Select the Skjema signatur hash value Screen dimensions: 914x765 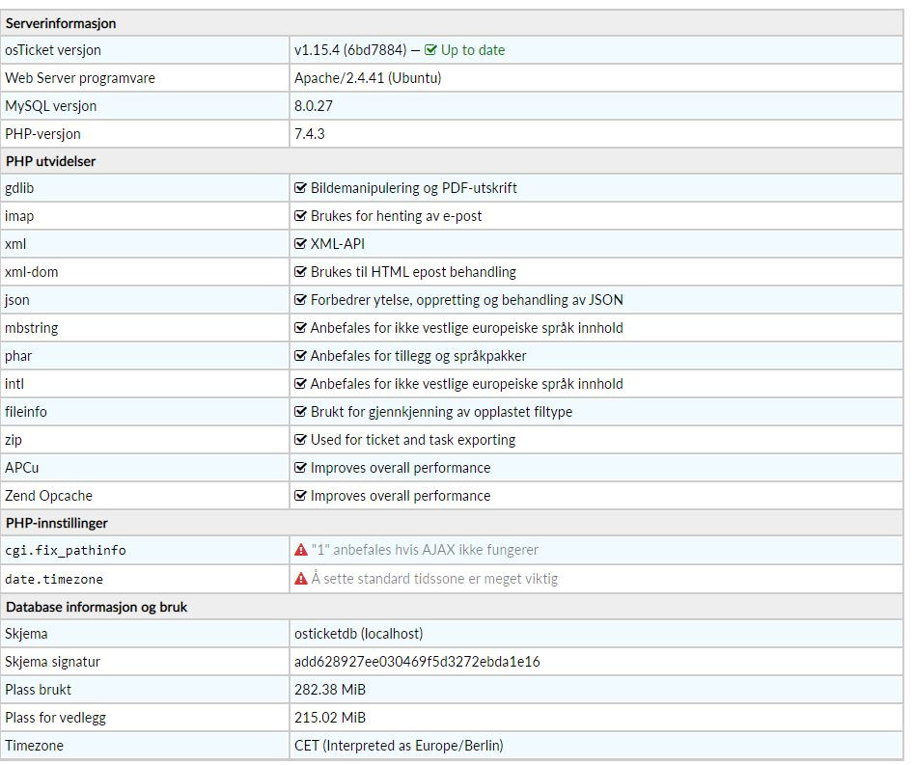pos(417,662)
